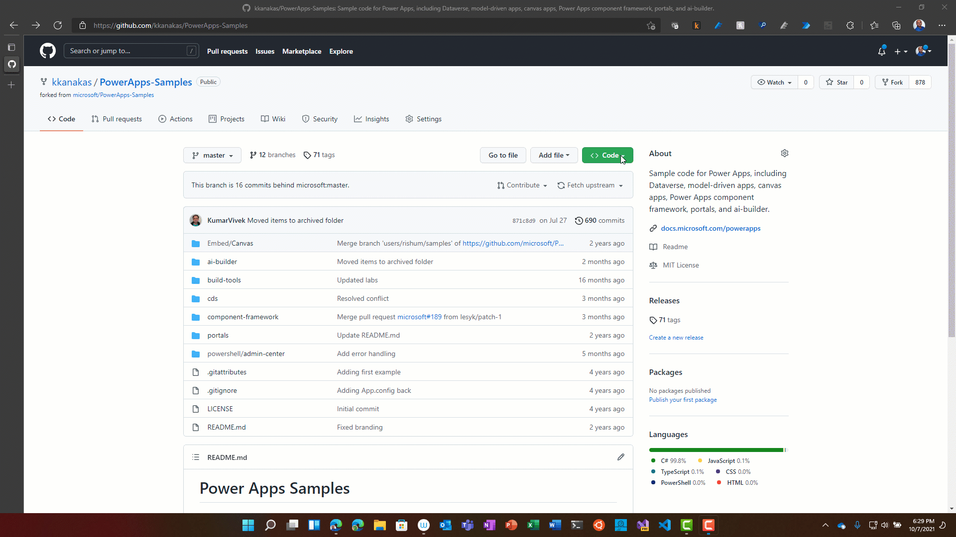956x537 pixels.
Task: Open the README table of contents icon
Action: tap(196, 457)
